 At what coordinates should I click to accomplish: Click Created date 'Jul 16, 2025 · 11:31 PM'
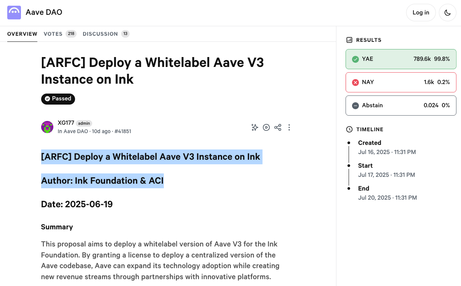click(x=387, y=152)
